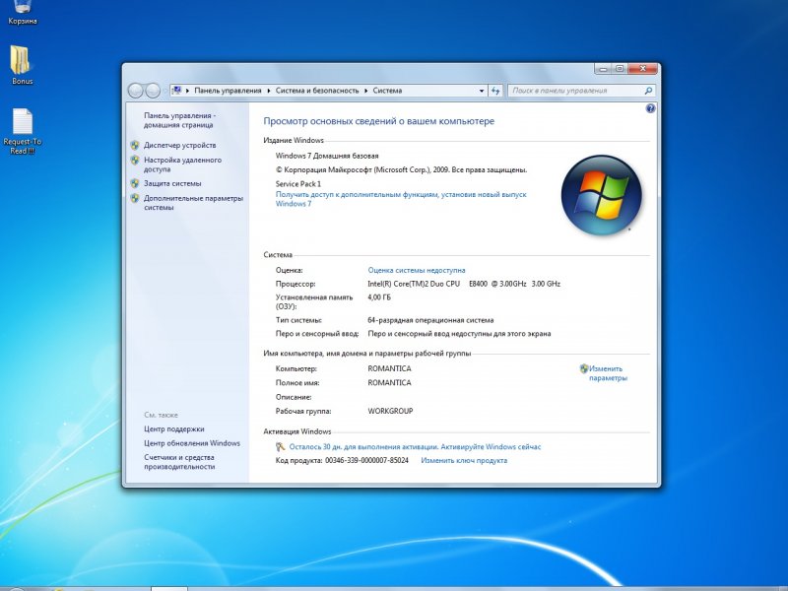Image resolution: width=788 pixels, height=591 pixels.
Task: Open Панель управления домашняя страница link
Action: click(179, 120)
